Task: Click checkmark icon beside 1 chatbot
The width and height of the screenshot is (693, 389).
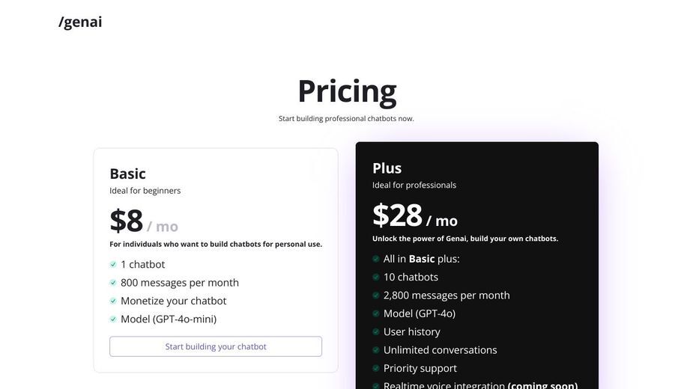Action: point(113,265)
